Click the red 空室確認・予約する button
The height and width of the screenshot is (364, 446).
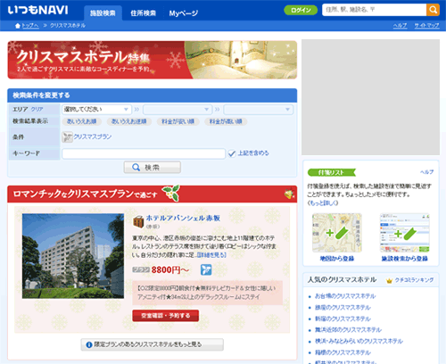(166, 316)
